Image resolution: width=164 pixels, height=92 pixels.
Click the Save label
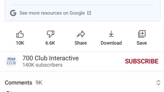click(142, 43)
